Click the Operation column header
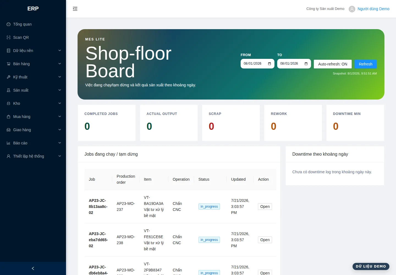396x275 pixels. [181, 179]
